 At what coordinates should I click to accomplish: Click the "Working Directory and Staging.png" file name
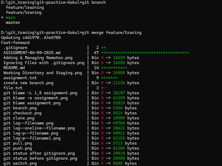tap(43, 73)
